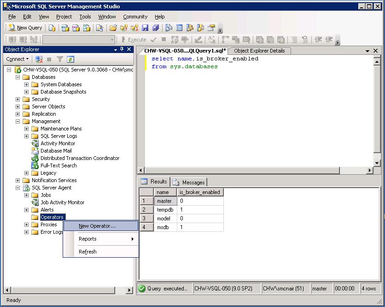Click the Save floppy disk icon

[x=145, y=28]
